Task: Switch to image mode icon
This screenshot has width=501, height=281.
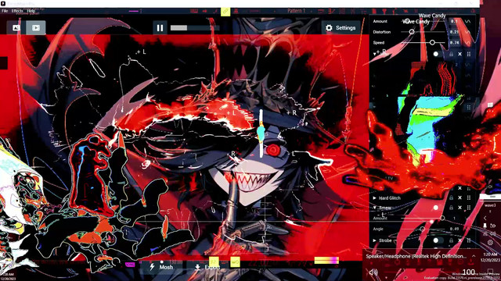Action: coord(16,28)
